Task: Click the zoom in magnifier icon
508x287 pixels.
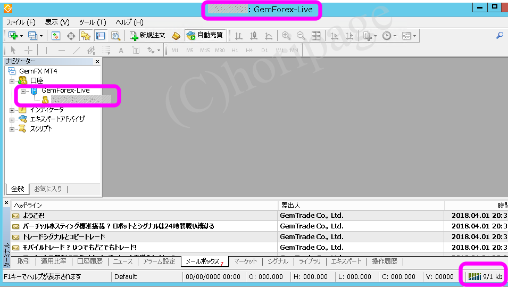Action: click(286, 36)
